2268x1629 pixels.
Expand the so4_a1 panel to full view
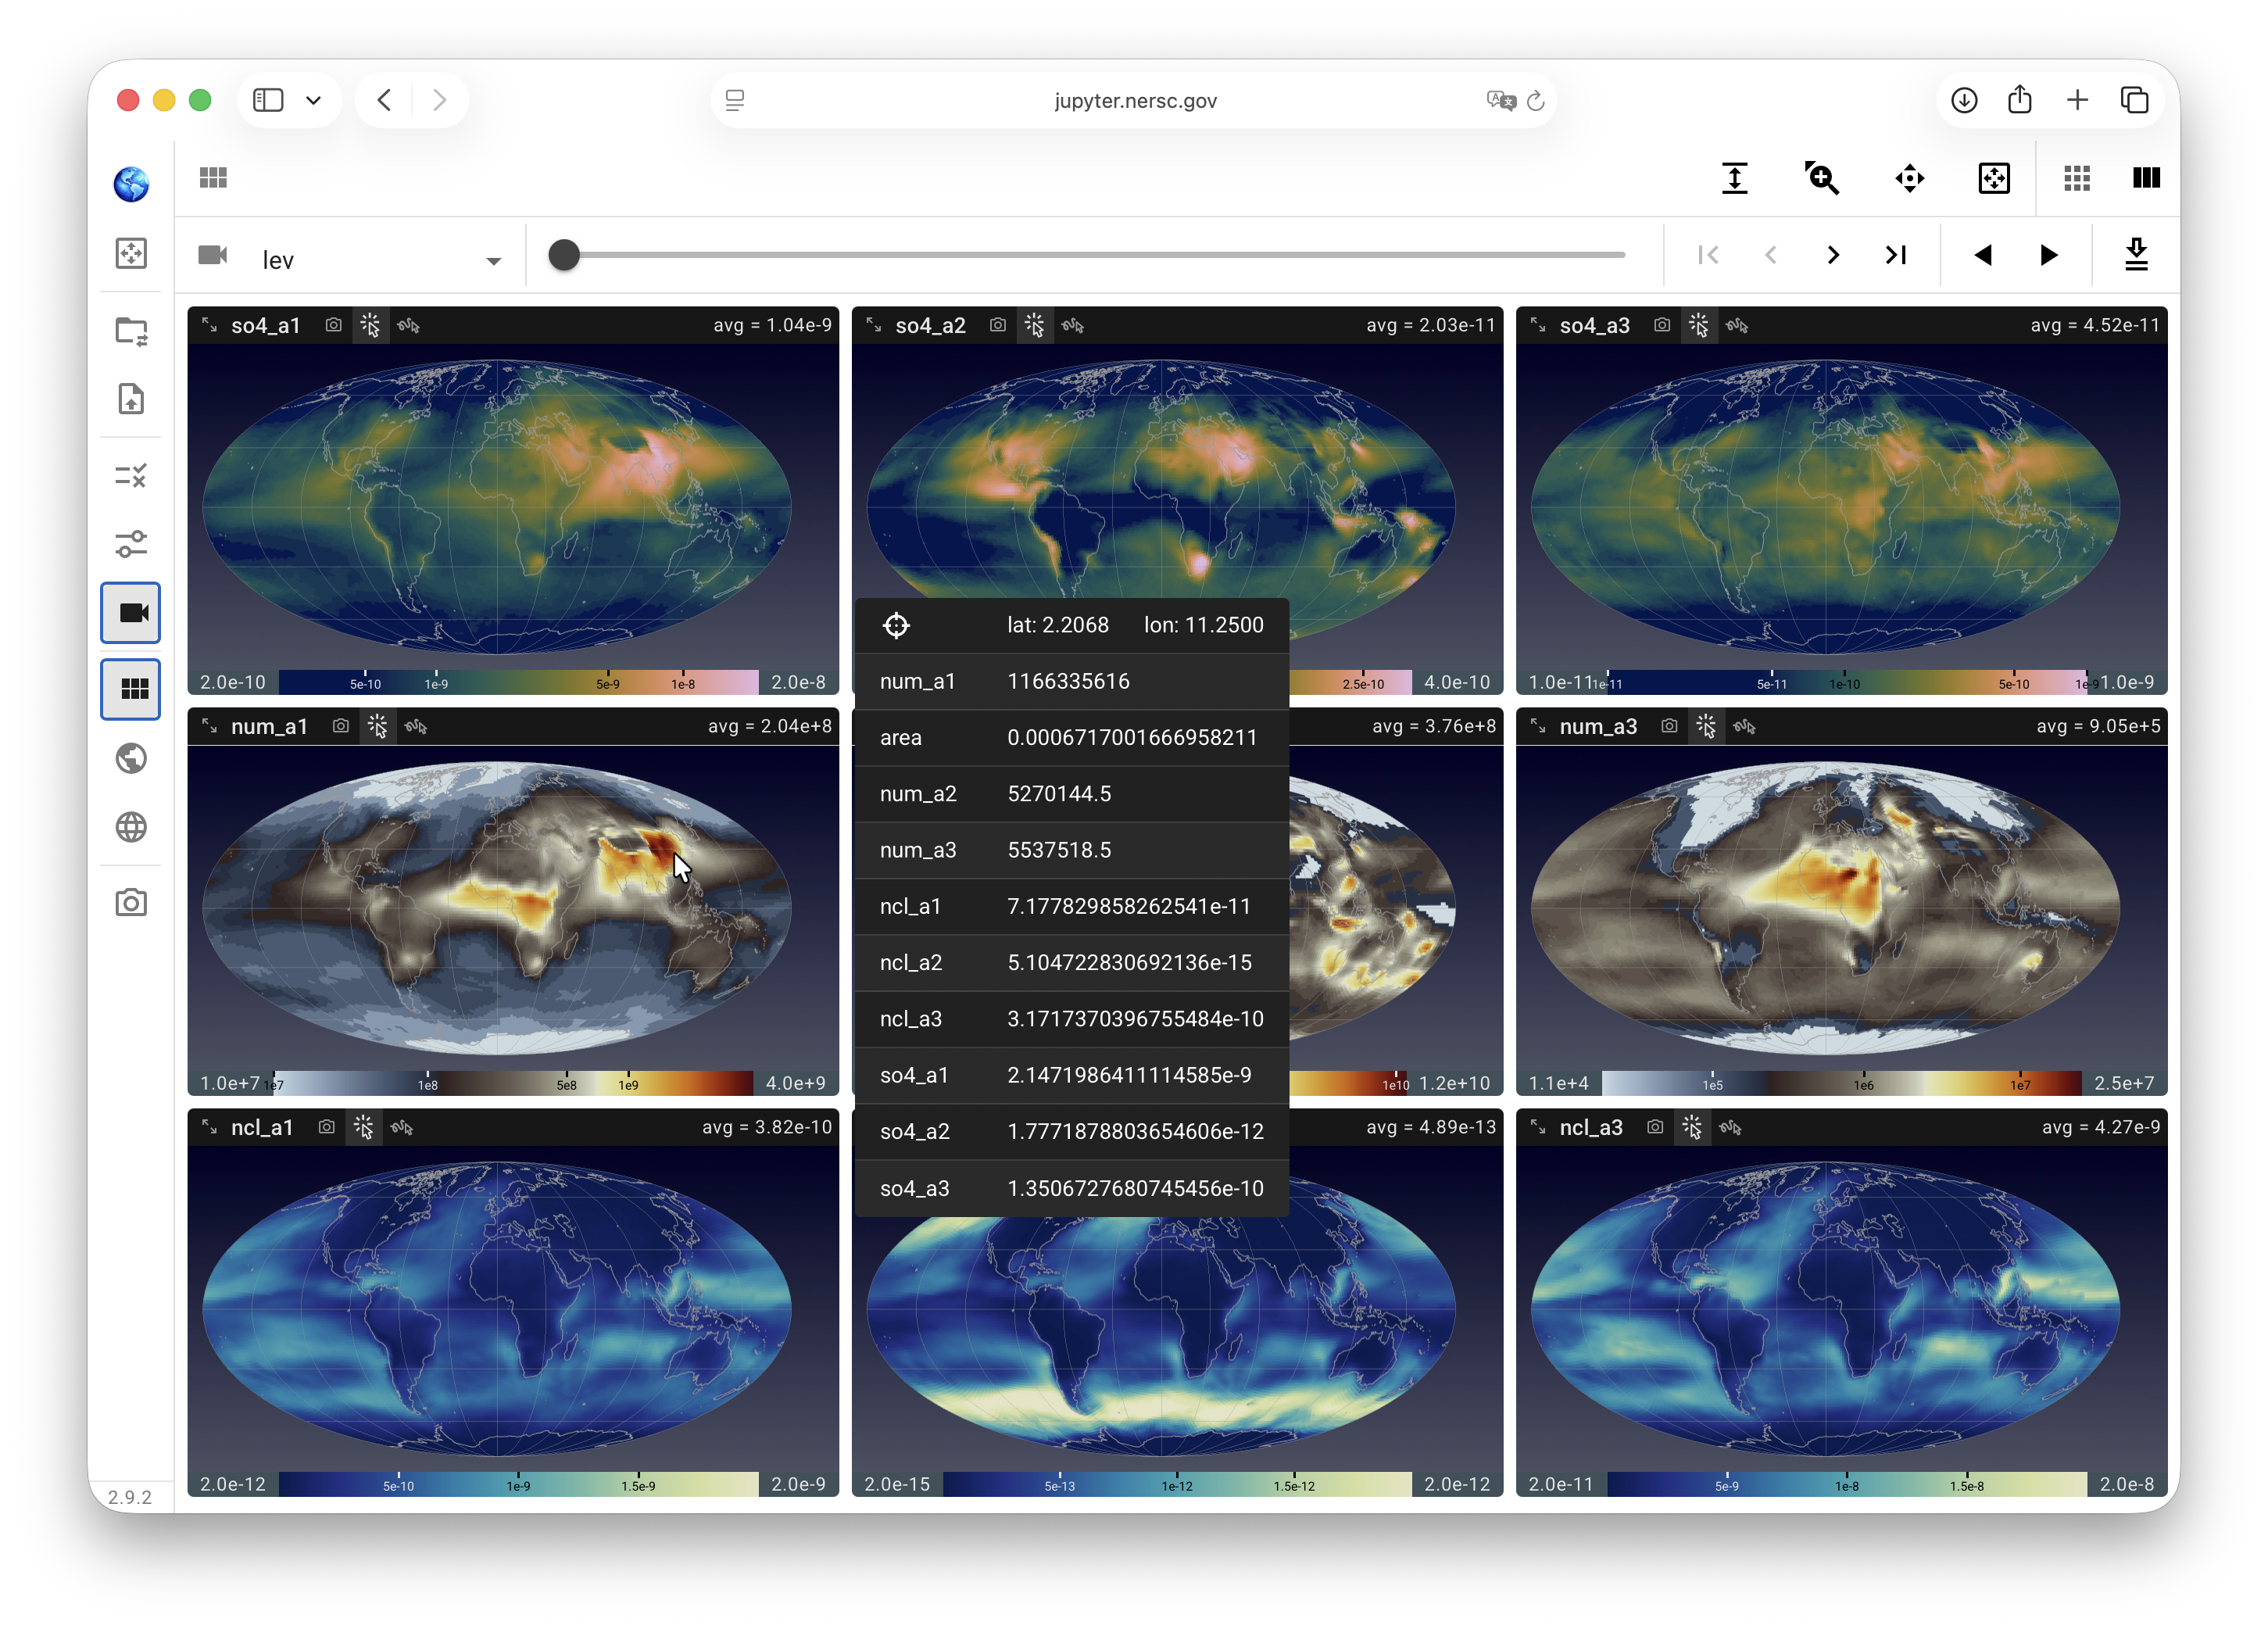[209, 325]
